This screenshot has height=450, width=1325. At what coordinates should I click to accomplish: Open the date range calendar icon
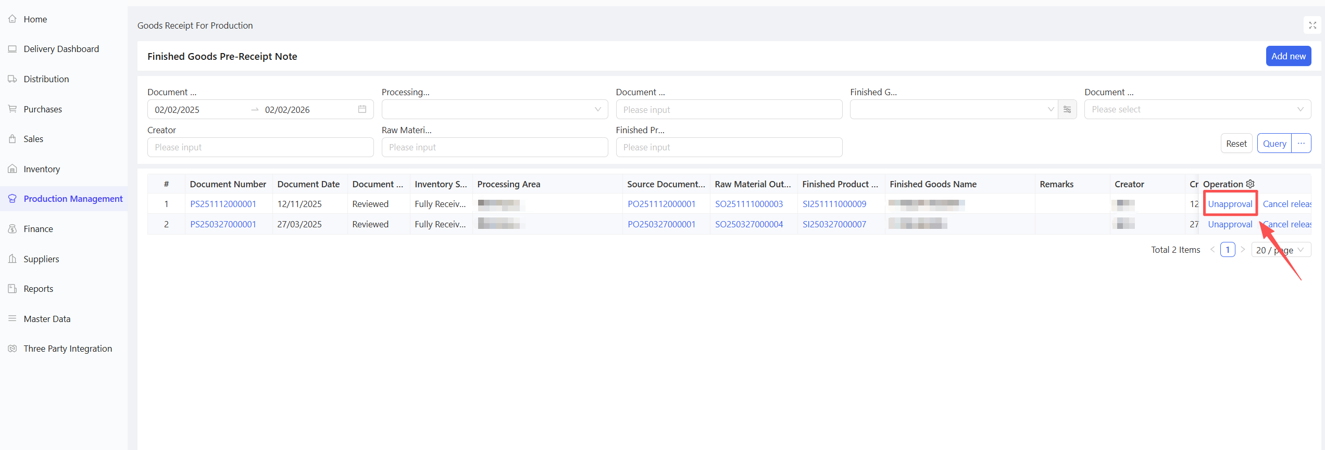click(x=362, y=110)
